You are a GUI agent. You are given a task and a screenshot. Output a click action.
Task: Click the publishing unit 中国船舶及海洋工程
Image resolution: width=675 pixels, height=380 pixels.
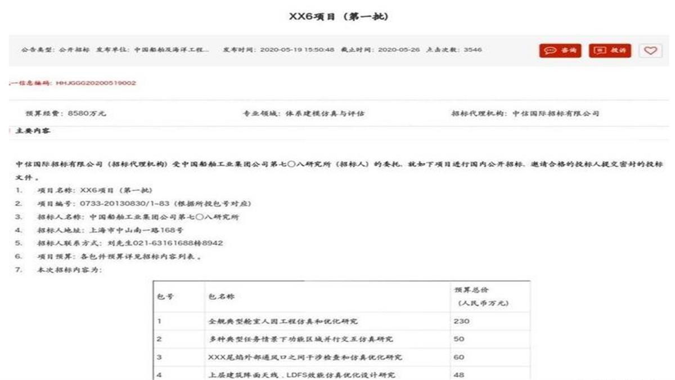pyautogui.click(x=172, y=50)
